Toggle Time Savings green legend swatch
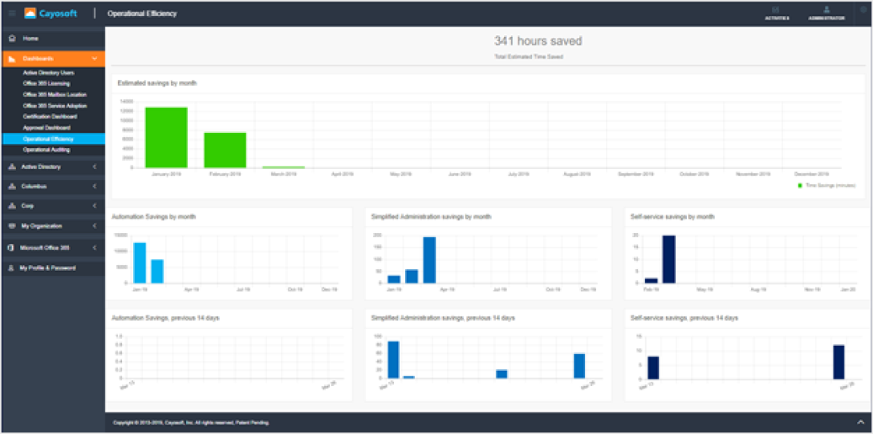Viewport: 873px width, 434px height. [801, 185]
